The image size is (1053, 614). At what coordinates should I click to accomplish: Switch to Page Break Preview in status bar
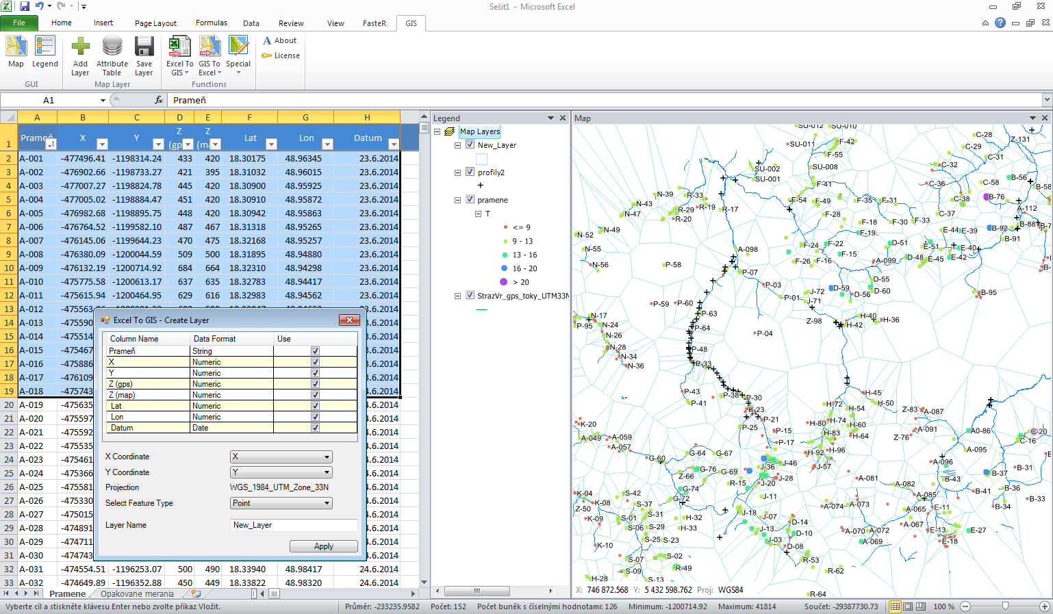click(x=921, y=606)
